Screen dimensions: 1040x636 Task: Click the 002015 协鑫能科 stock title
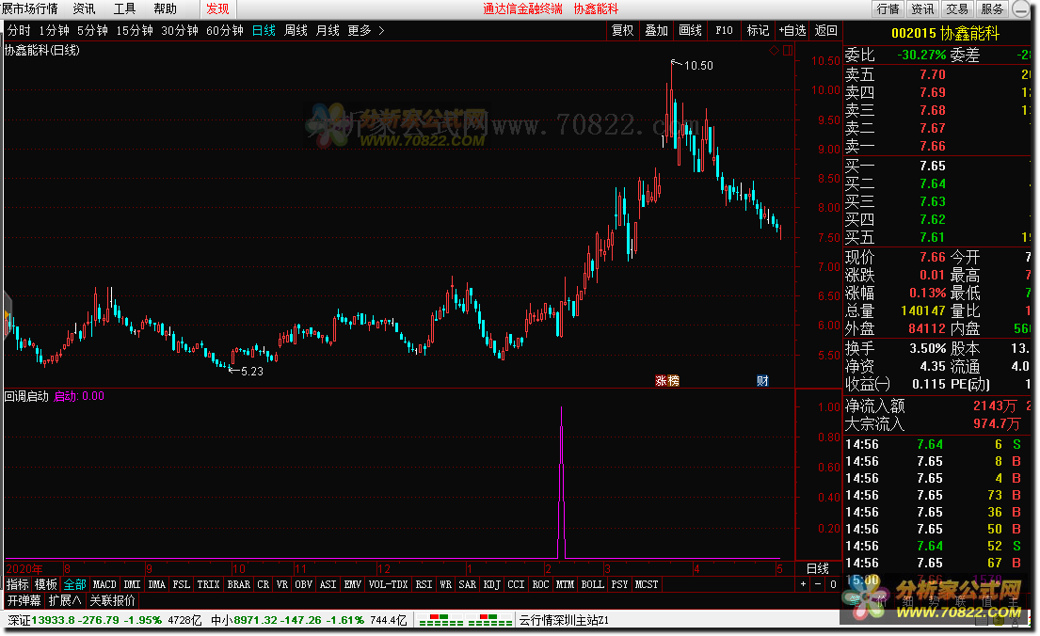(x=945, y=33)
